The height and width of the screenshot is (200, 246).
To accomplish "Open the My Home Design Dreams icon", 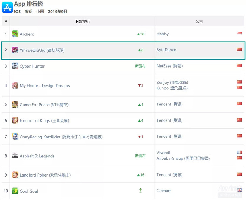I will coord(15,85).
